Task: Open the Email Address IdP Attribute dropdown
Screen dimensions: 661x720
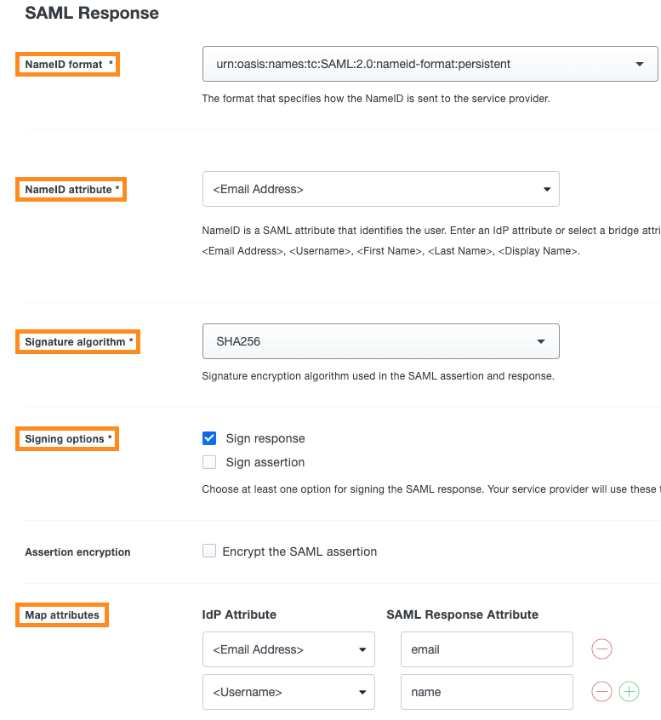Action: (x=289, y=649)
